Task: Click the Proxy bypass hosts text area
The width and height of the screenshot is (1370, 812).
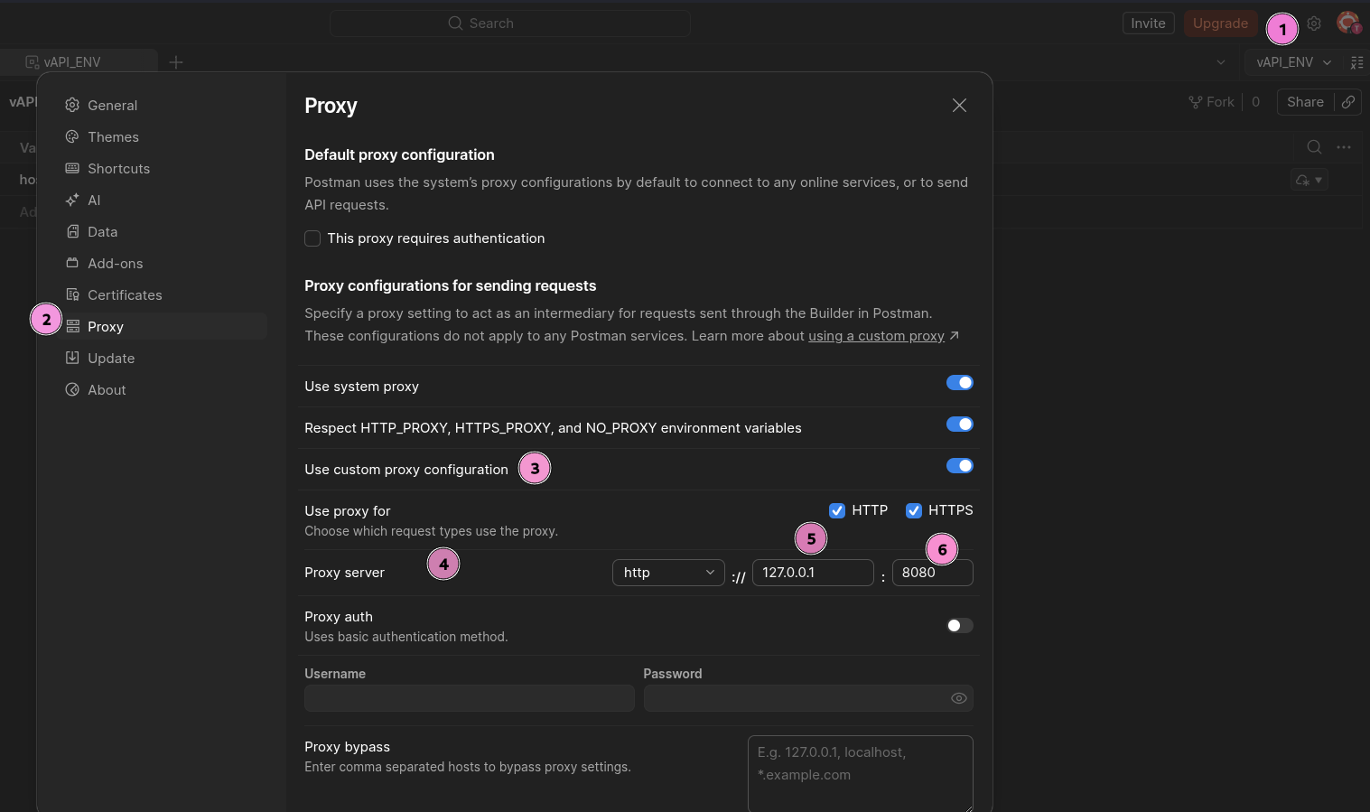Action: pos(860,773)
